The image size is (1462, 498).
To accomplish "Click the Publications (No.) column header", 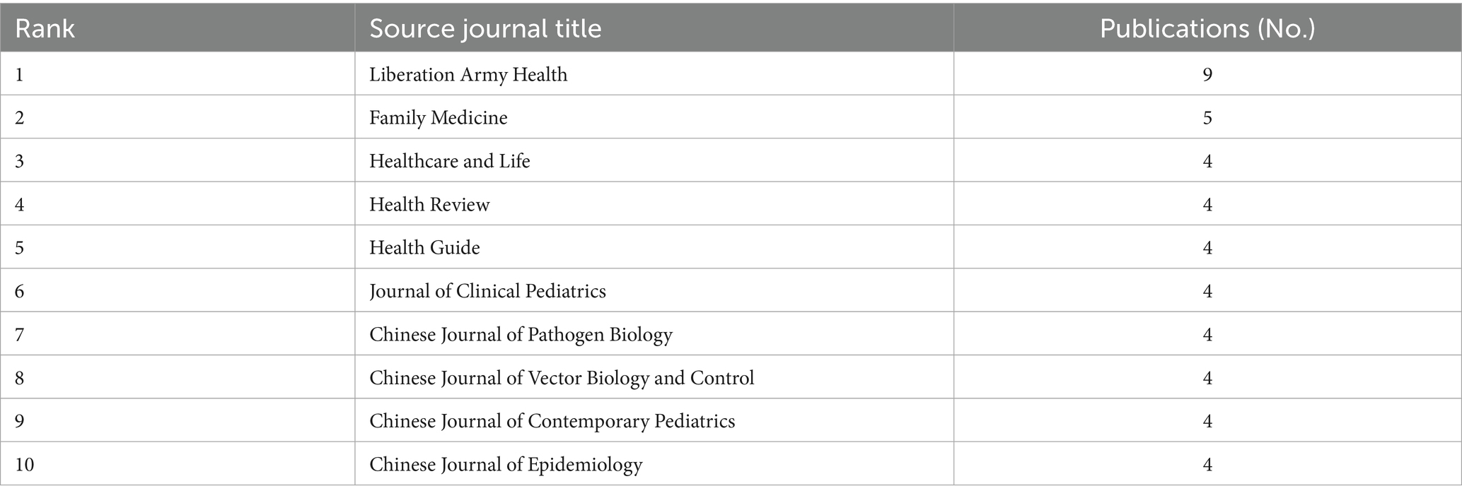I will pos(1207,28).
